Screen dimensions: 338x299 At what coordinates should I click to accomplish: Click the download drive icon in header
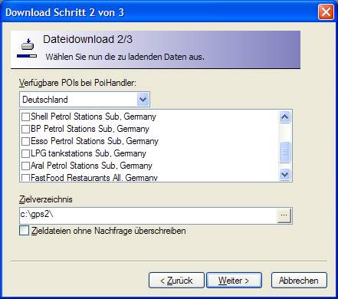coord(27,48)
